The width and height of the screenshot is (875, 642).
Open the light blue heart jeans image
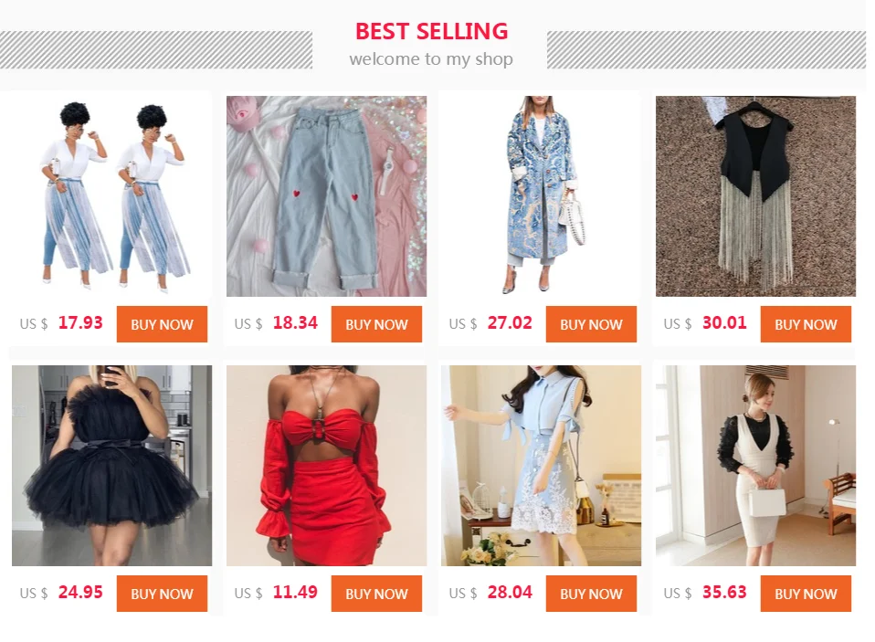(326, 196)
